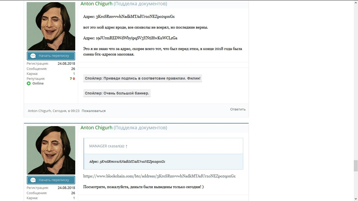Click first post's 'Карма' value 1

74,74
